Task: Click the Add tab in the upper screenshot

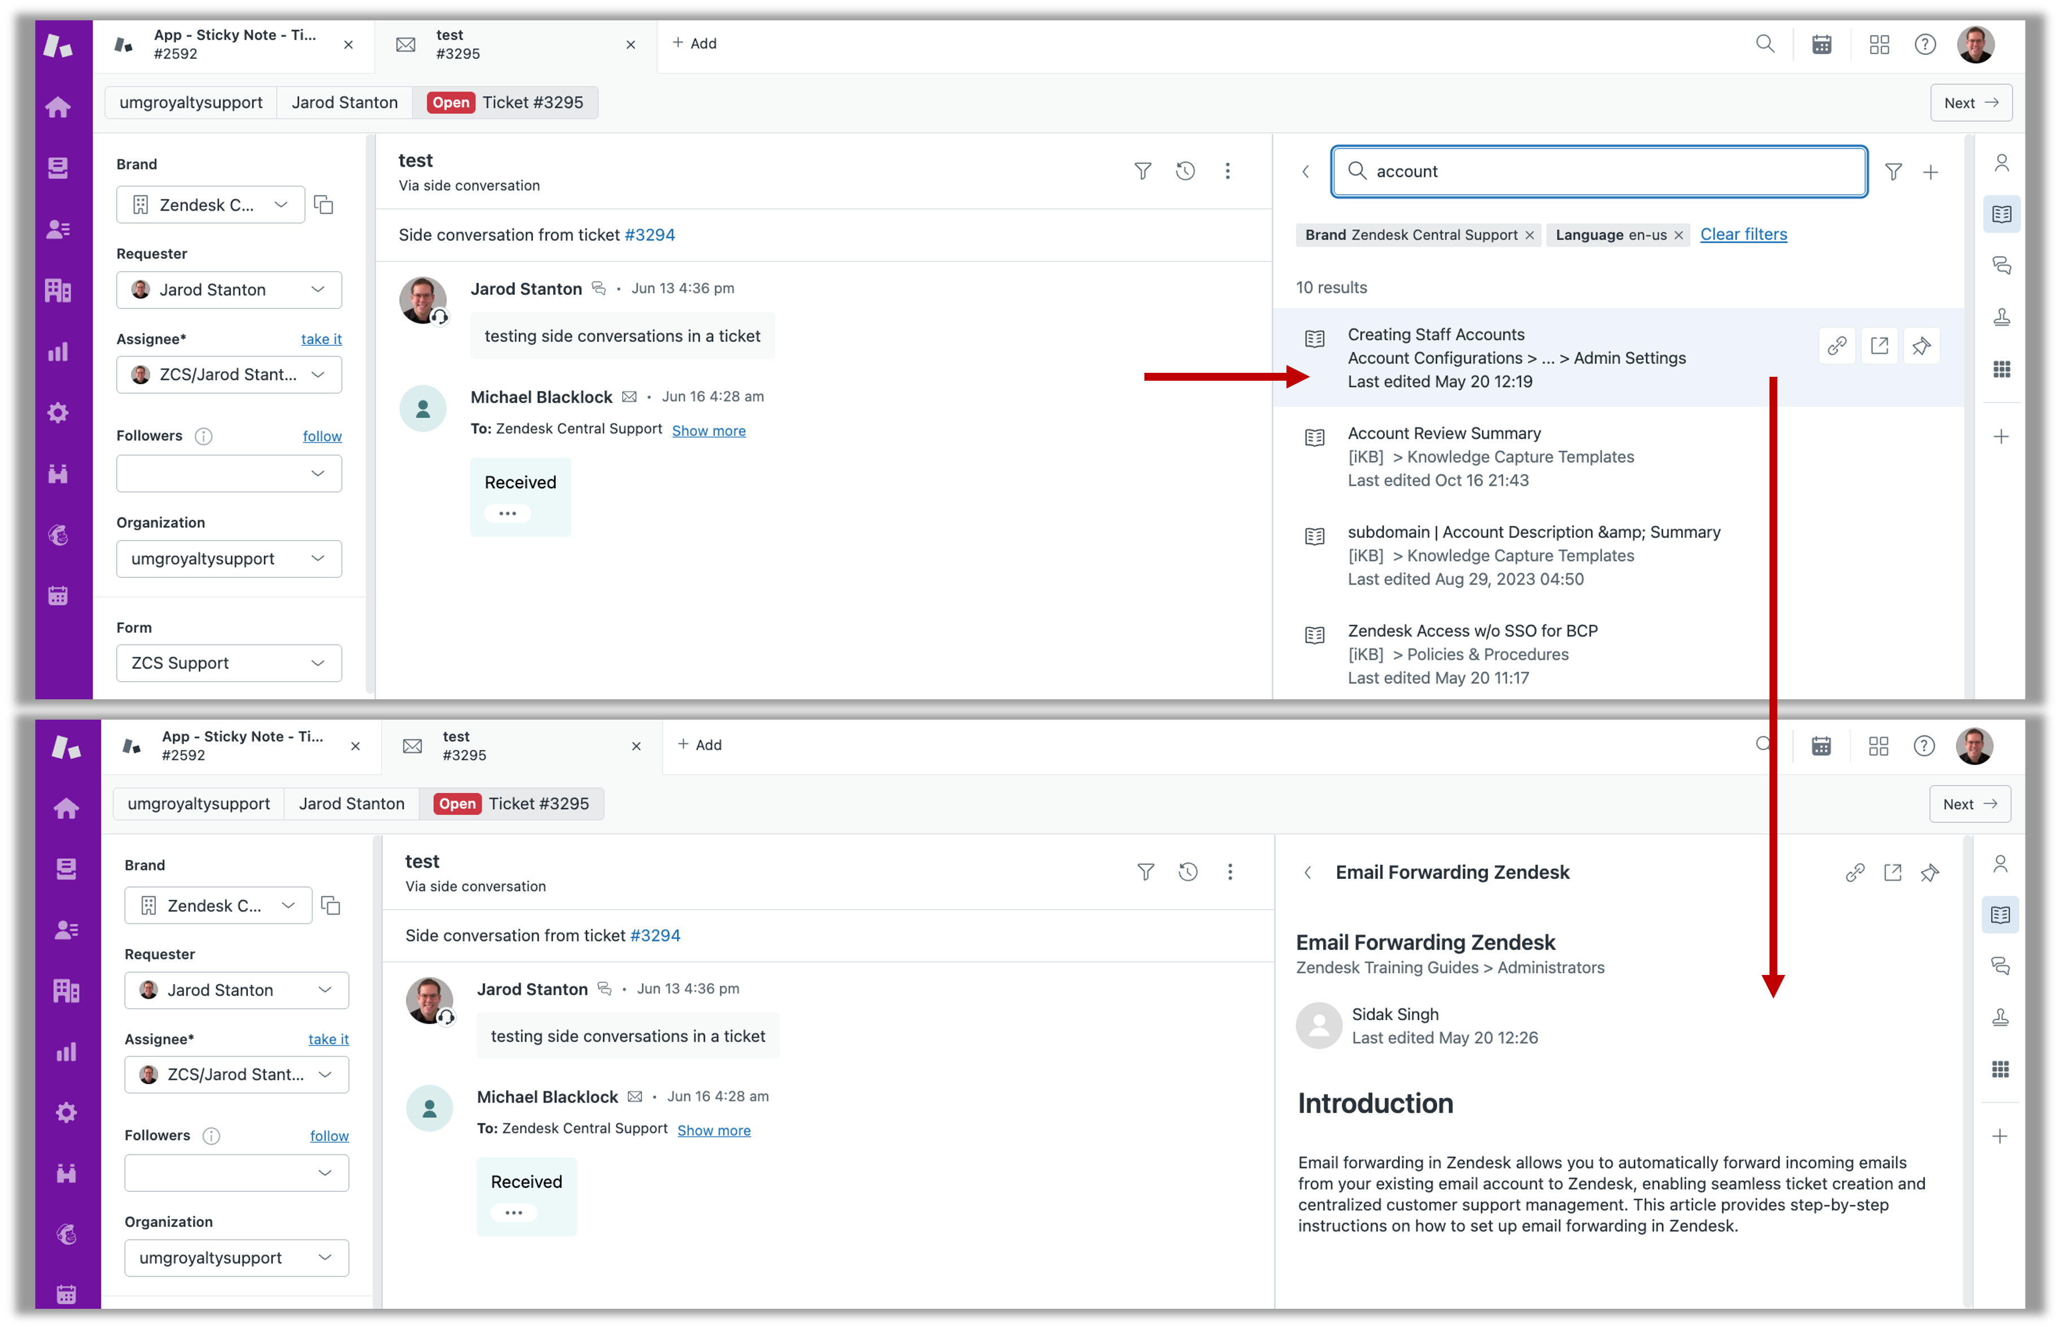Action: [x=695, y=43]
